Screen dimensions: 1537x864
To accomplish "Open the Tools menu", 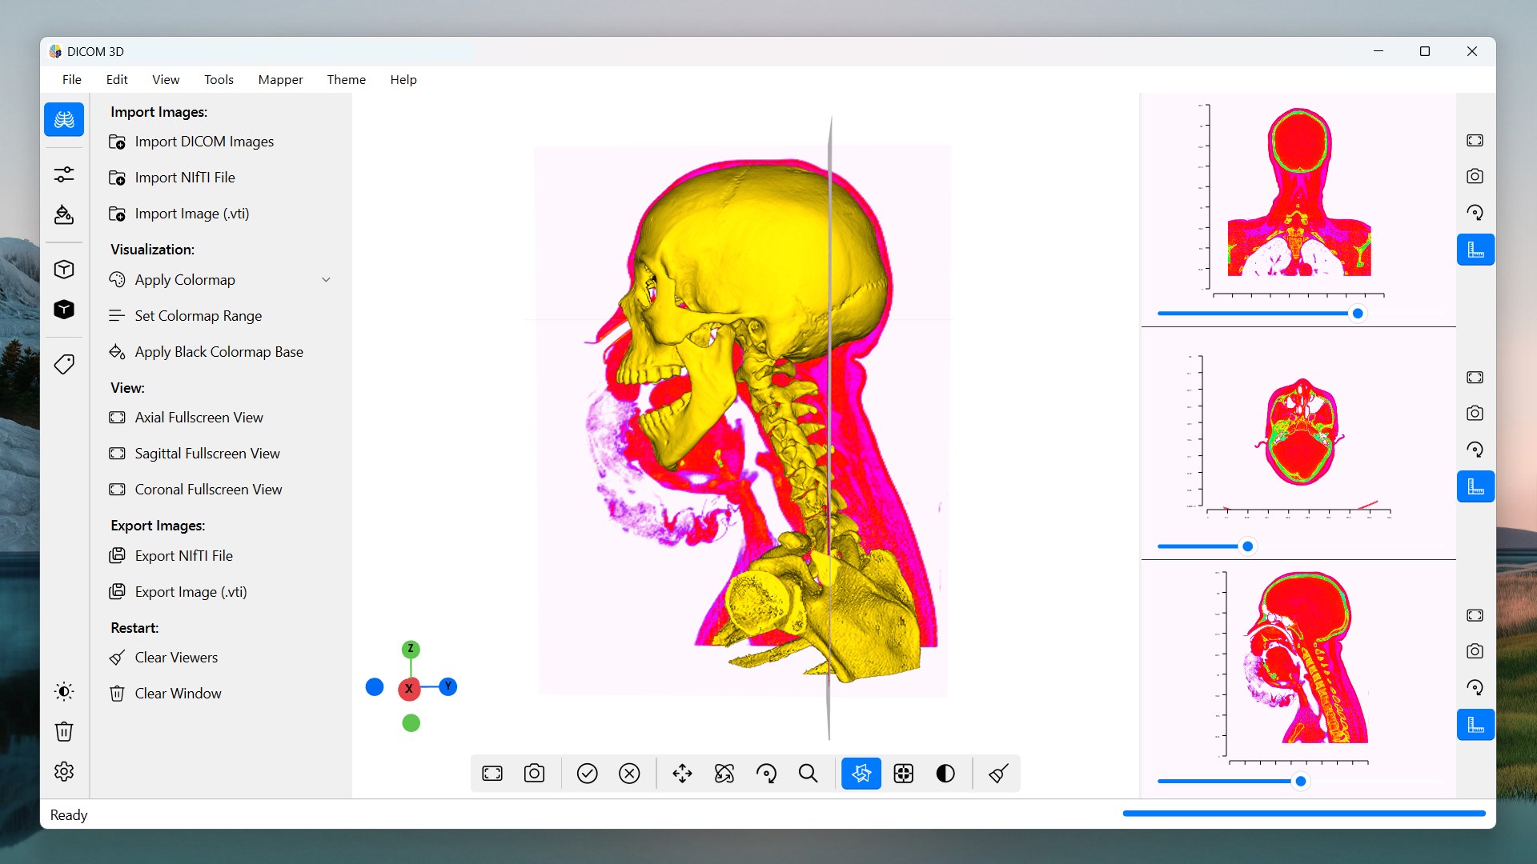I will point(219,80).
